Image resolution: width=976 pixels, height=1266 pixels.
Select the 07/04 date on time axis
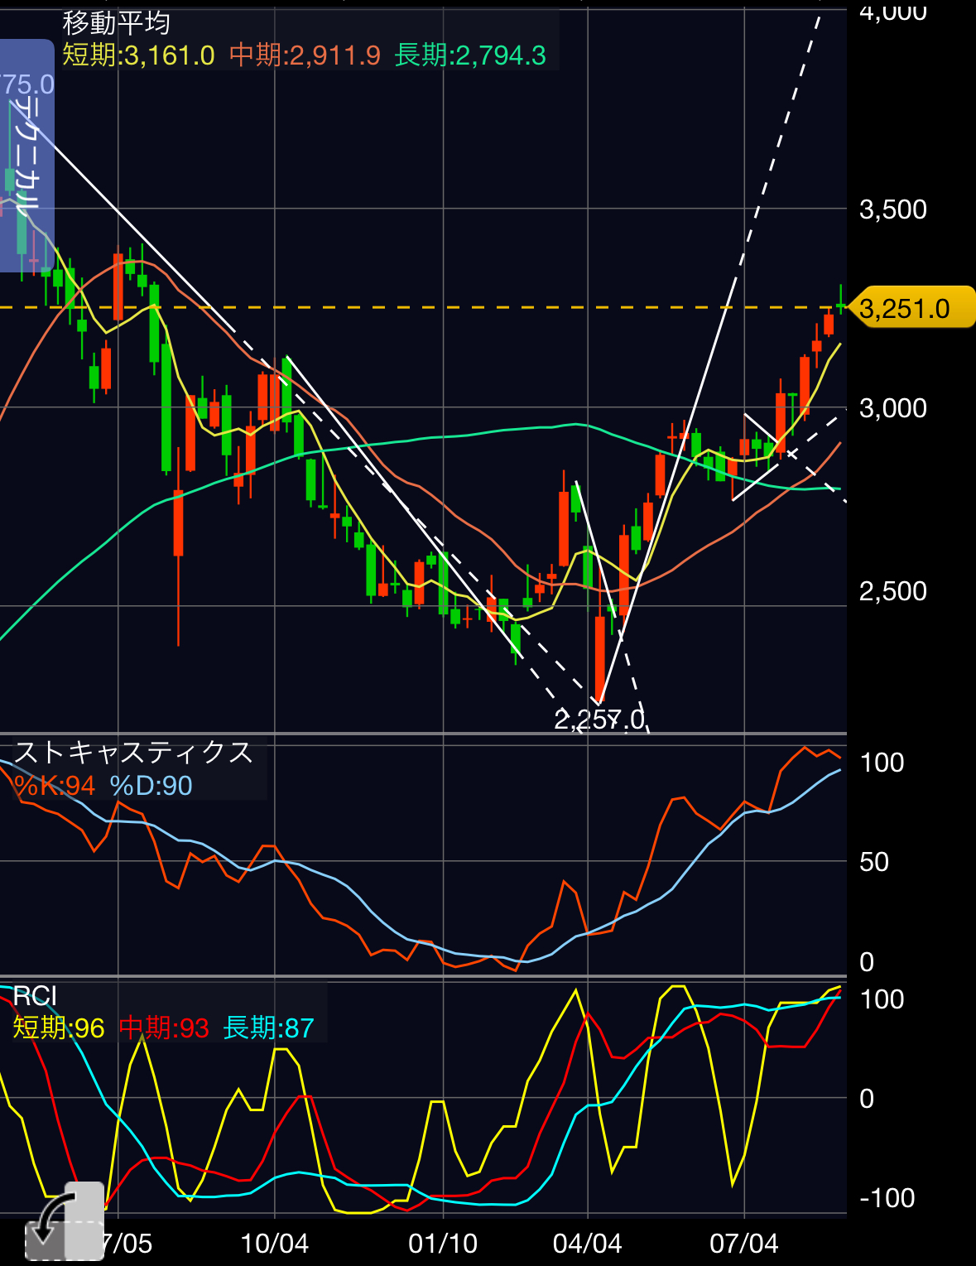tap(744, 1244)
